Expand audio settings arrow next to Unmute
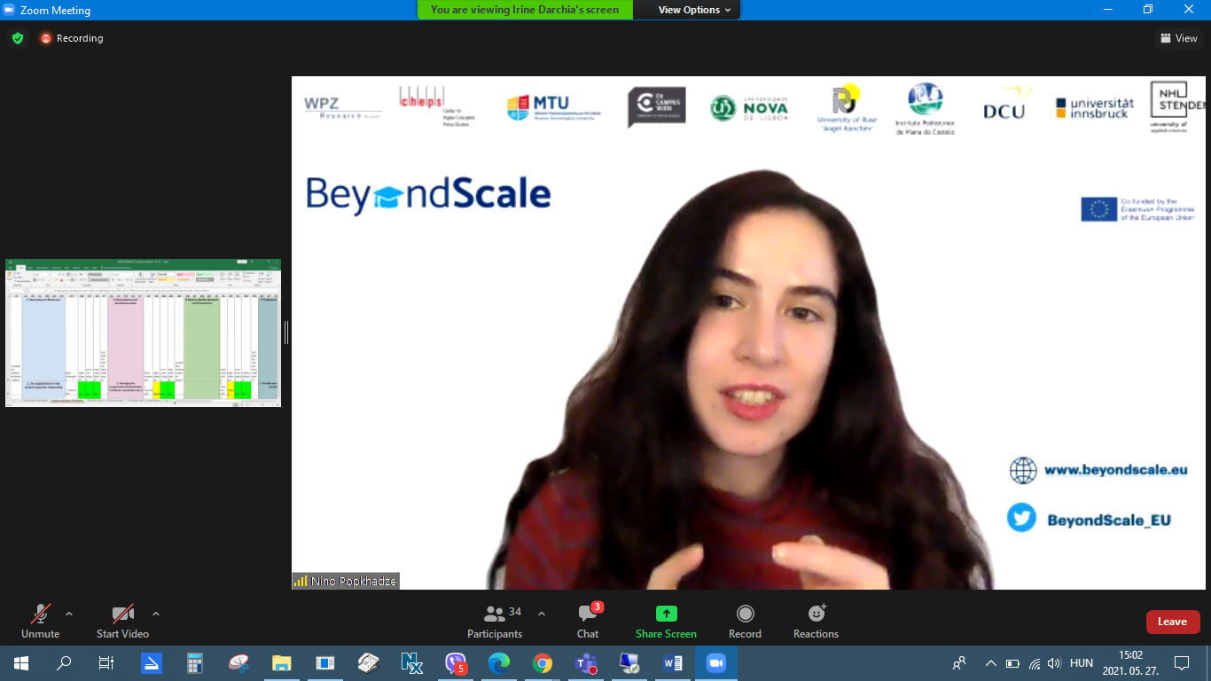Image resolution: width=1211 pixels, height=681 pixels. (69, 614)
